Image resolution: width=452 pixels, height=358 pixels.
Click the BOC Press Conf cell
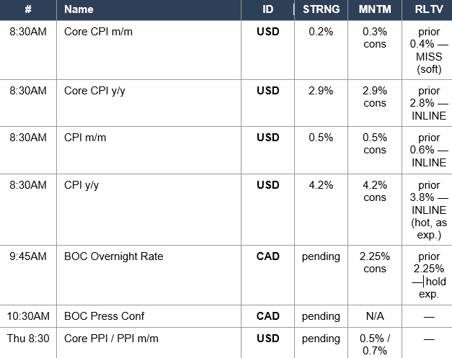pyautogui.click(x=149, y=316)
